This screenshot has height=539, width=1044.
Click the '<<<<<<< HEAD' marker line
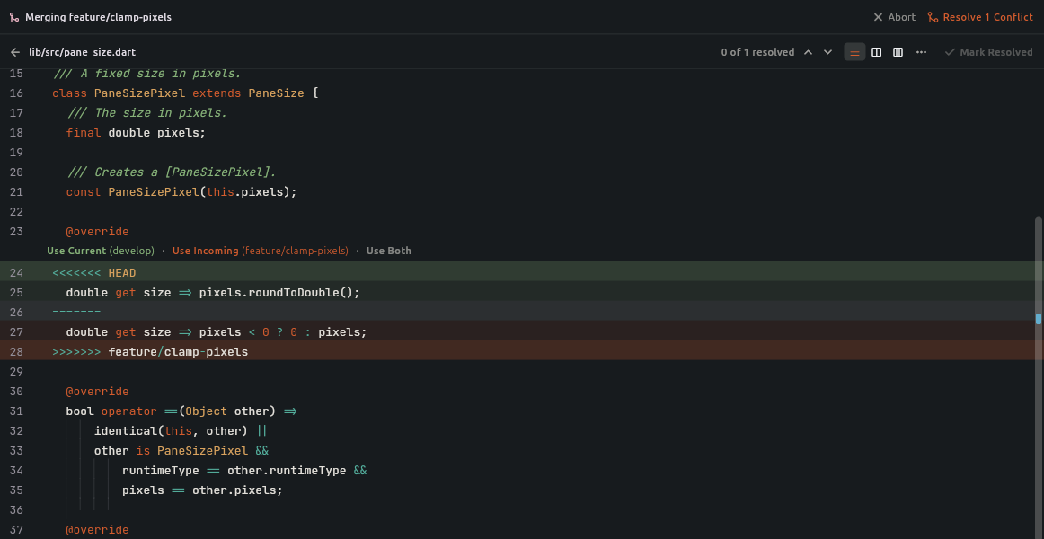tap(522, 272)
